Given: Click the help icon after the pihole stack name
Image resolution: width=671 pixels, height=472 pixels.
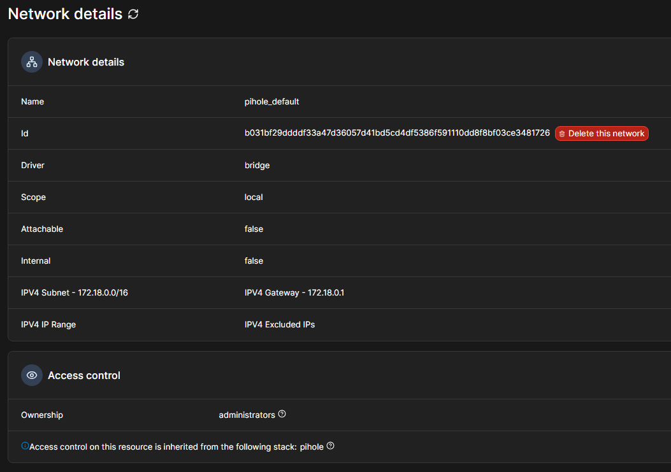Looking at the screenshot, I should tap(331, 446).
